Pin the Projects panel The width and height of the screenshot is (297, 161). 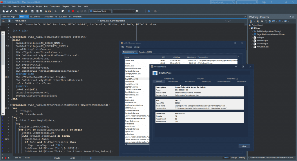click(290, 17)
